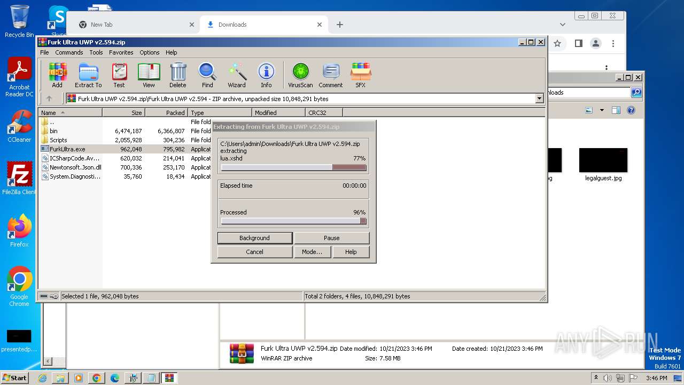Viewport: 684px width, 385px height.
Task: Click Chrome icon in taskbar
Action: 97,378
